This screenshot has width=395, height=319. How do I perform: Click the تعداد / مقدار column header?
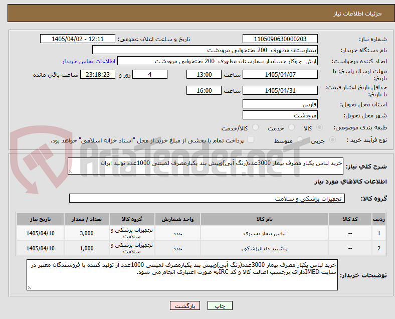pos(86,219)
